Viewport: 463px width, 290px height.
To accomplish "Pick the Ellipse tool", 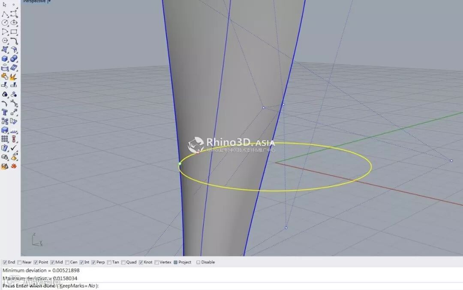I will (x=14, y=23).
